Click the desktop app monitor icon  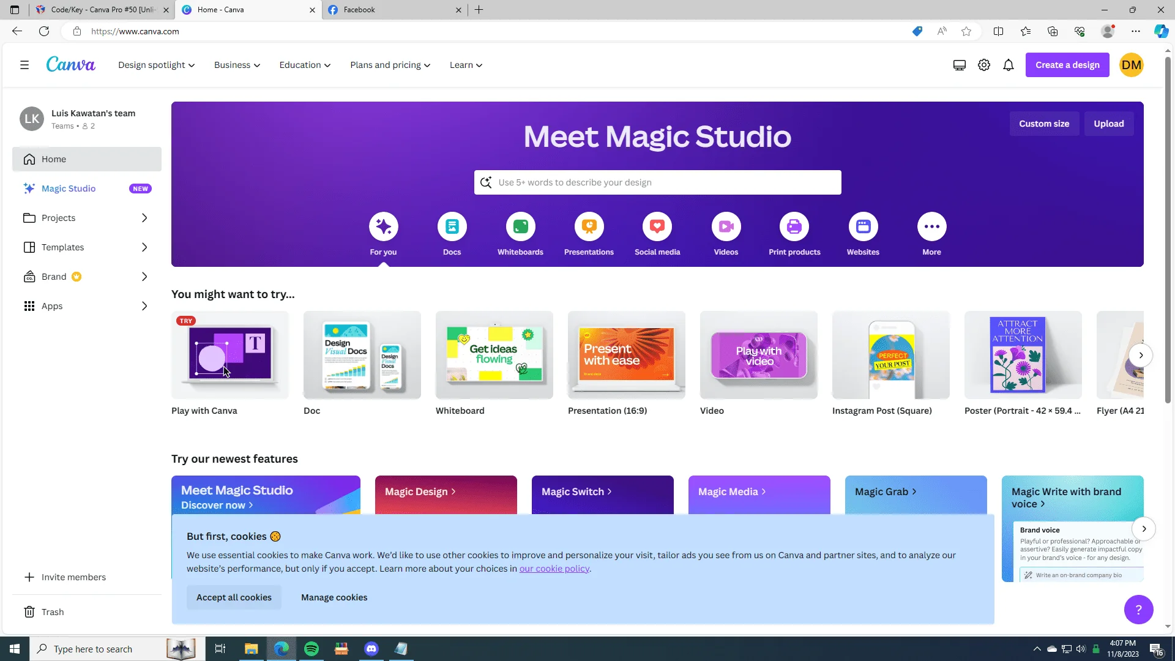tap(960, 65)
